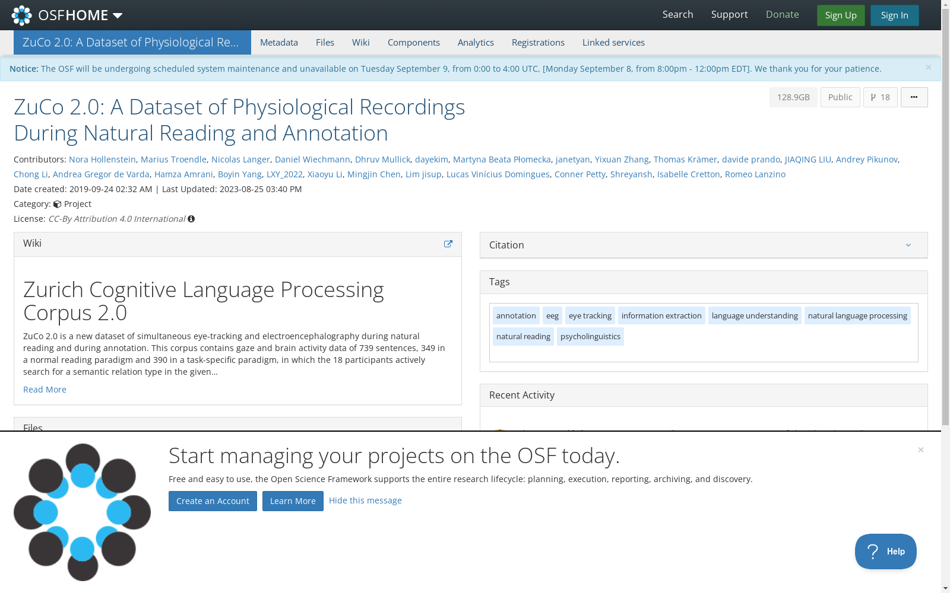Open contributor Nicolas Langer's profile
The image size is (950, 593).
pyautogui.click(x=240, y=160)
